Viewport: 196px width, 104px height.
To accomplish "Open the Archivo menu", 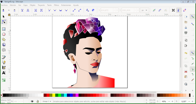I will [x=4, y=5].
